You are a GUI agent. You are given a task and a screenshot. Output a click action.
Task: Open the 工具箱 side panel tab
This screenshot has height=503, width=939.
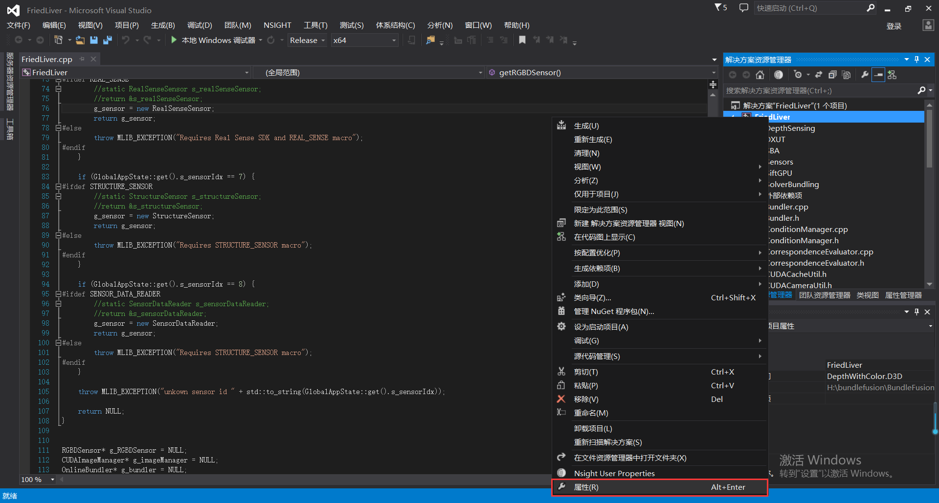9,129
